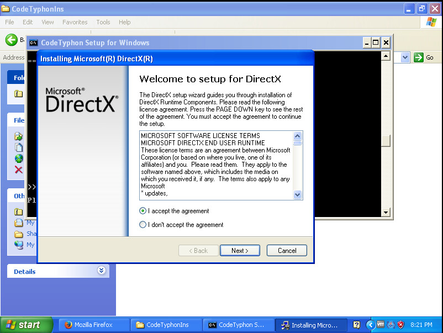Expand the Details panel chevron
This screenshot has height=333, width=443.
click(x=101, y=271)
